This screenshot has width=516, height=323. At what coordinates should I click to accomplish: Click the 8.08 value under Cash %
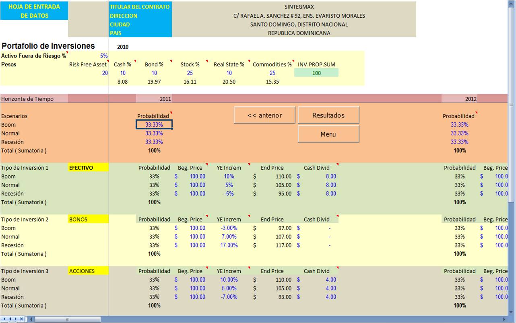pos(122,82)
